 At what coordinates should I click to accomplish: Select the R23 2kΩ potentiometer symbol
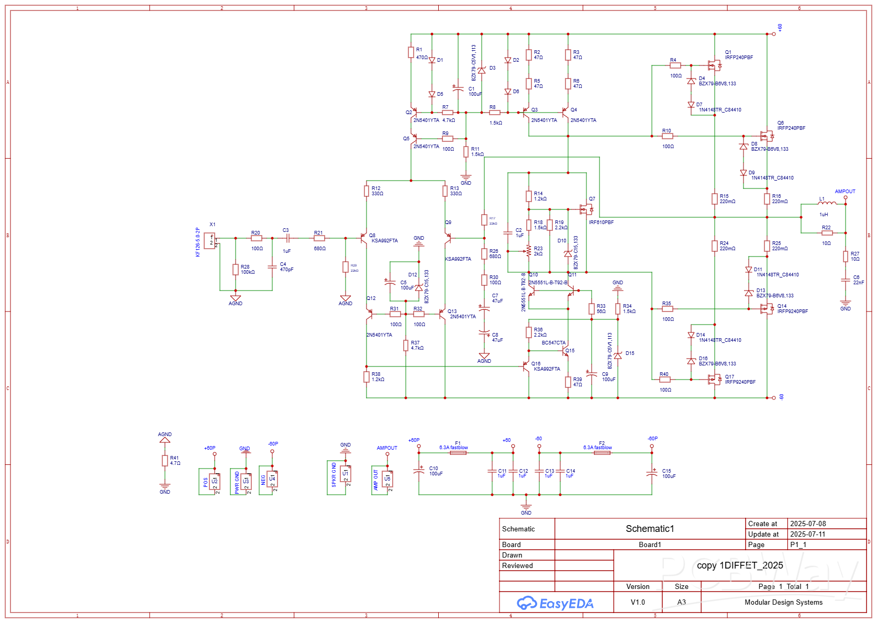click(x=529, y=251)
